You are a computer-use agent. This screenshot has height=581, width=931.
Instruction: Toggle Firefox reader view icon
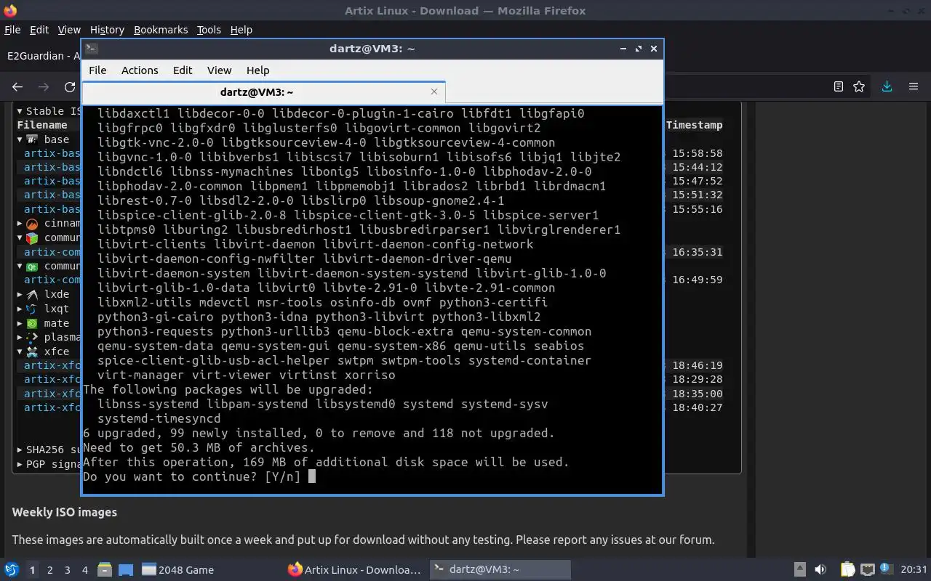(x=838, y=86)
